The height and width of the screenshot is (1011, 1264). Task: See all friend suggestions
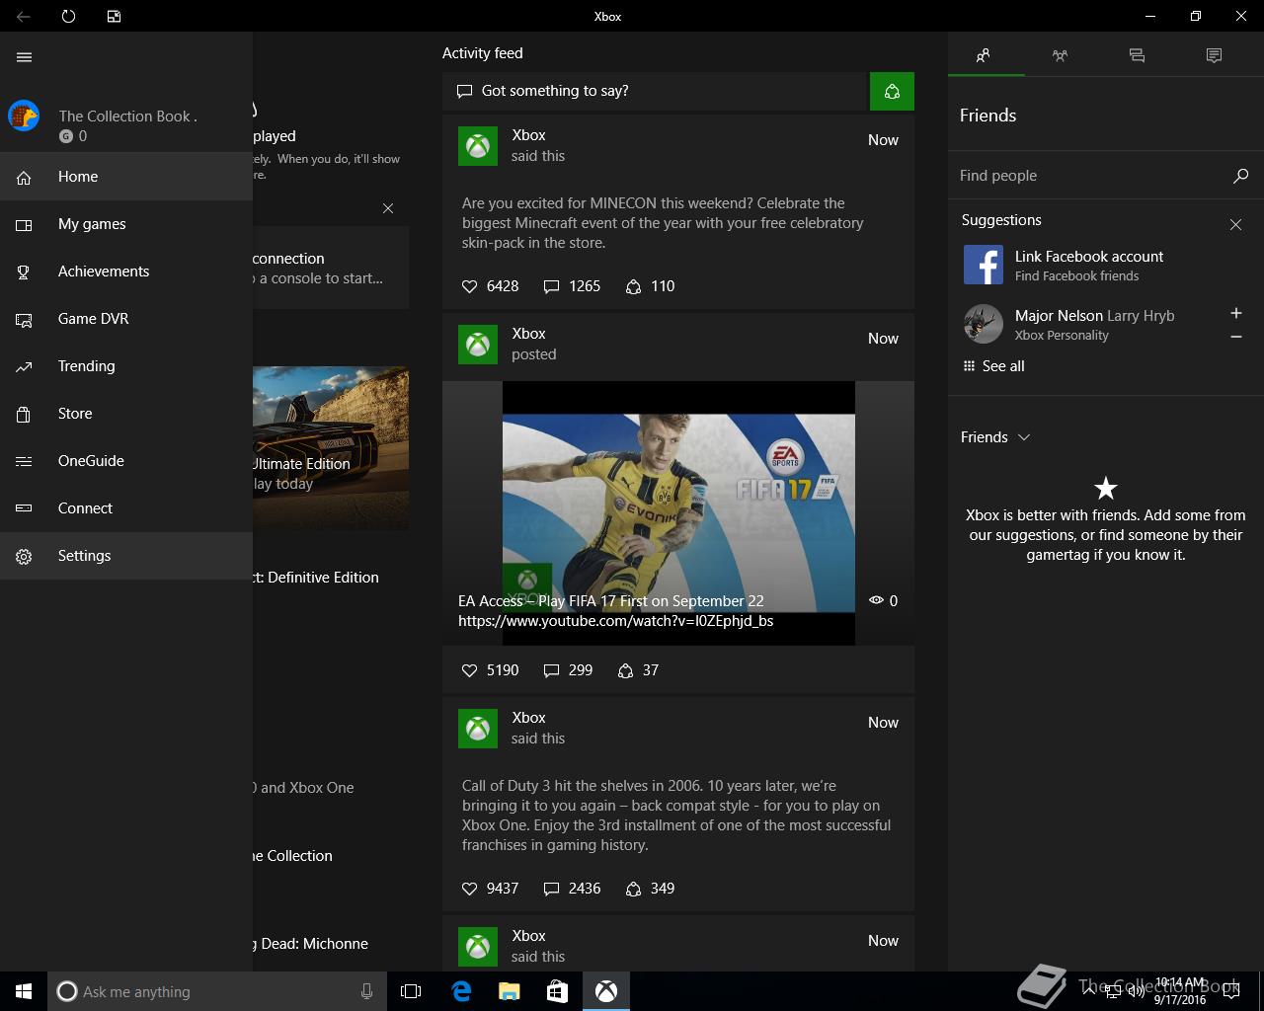(993, 366)
